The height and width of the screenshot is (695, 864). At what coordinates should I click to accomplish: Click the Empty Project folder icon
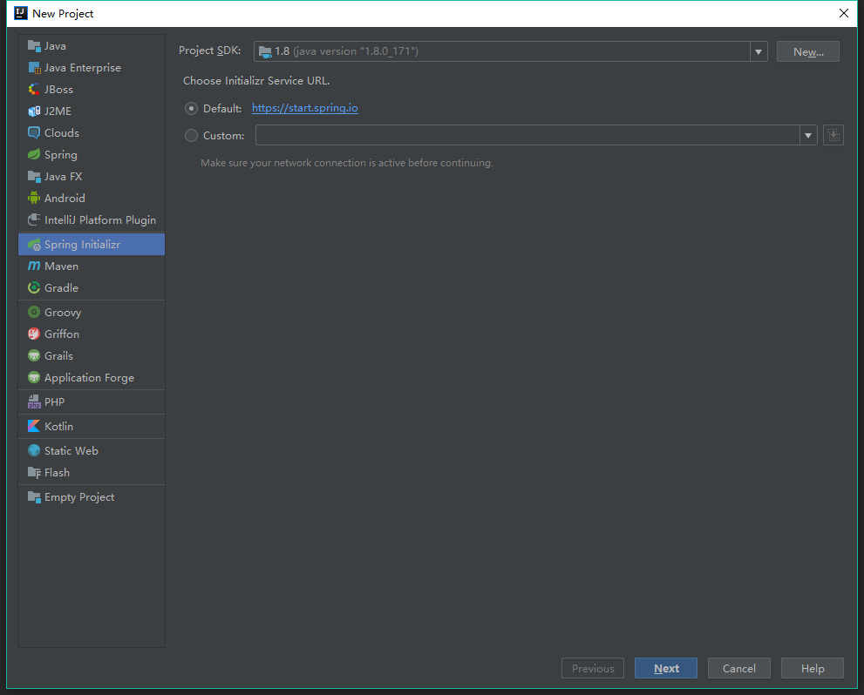[x=34, y=497]
